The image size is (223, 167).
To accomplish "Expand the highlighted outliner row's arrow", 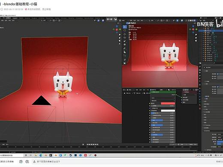I will coord(203,31).
